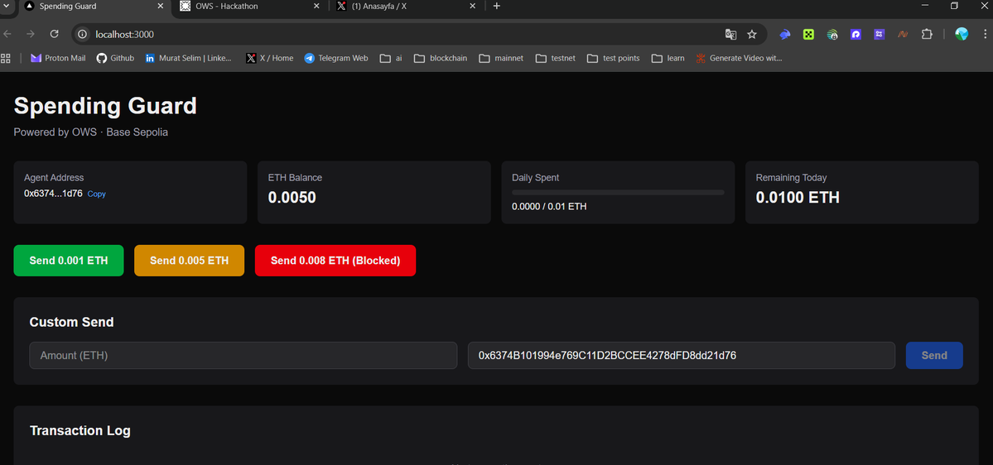Bookmark this page with the star icon
The image size is (993, 465).
click(752, 34)
